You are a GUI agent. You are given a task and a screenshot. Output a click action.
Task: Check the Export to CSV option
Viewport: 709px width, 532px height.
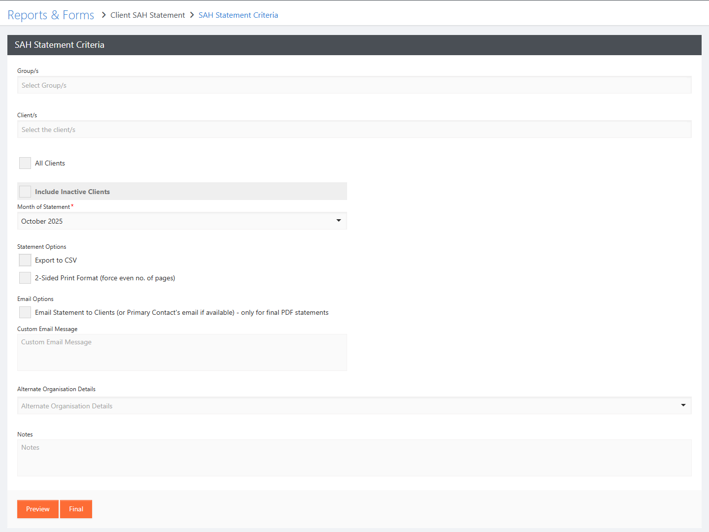[x=25, y=260]
